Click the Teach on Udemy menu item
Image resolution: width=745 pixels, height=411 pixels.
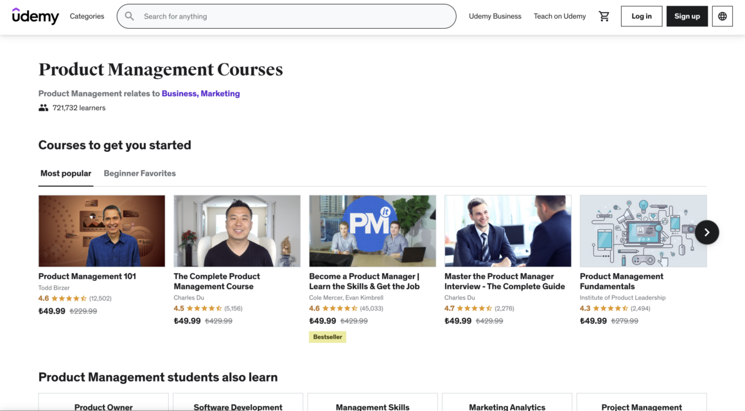[559, 16]
